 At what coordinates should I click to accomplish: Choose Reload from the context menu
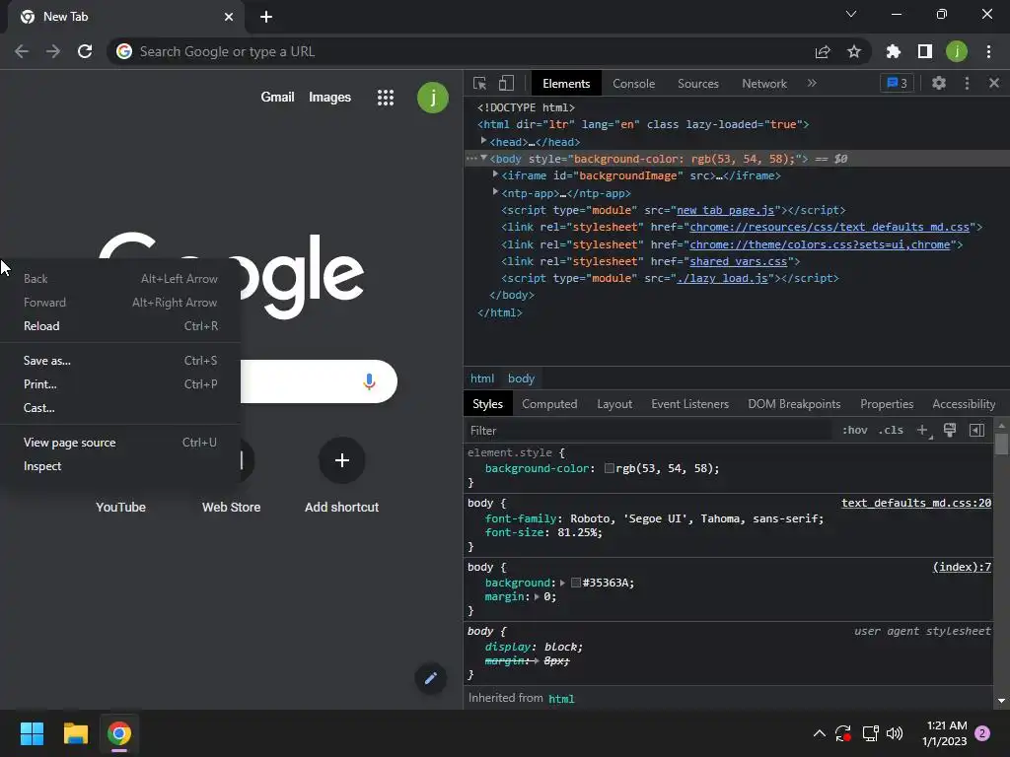tap(120, 326)
